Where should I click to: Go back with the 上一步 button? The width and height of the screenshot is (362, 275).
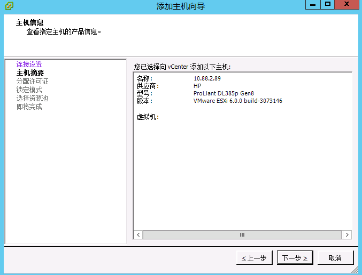(255, 258)
